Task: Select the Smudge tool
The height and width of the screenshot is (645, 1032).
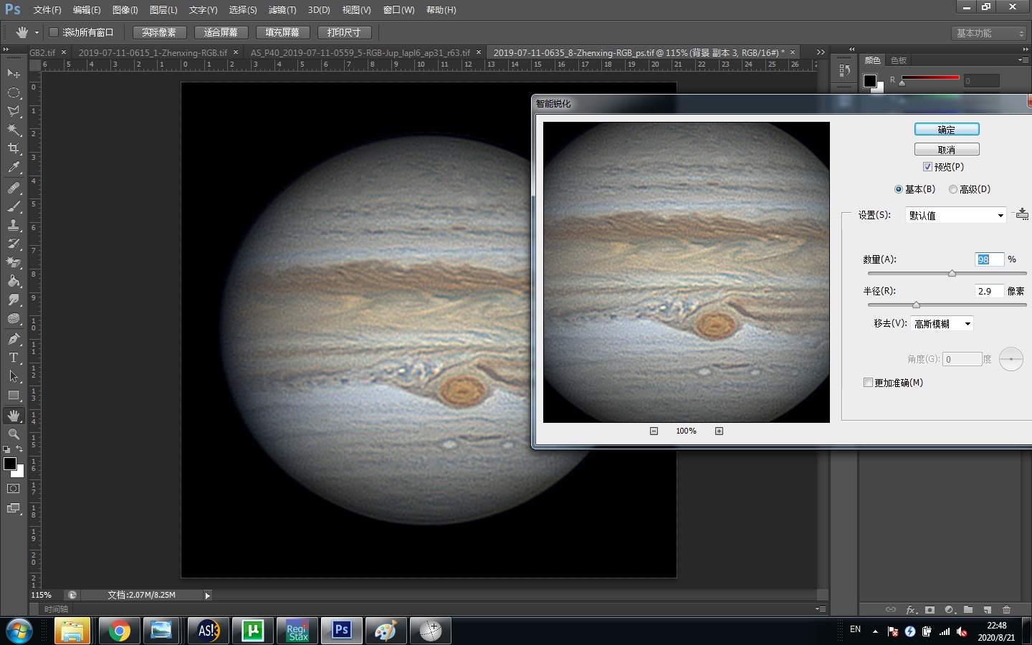Action: (14, 300)
